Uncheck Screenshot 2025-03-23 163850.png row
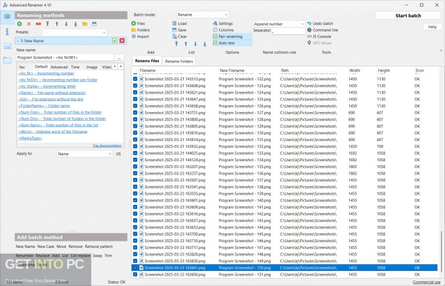The image size is (445, 286). pyautogui.click(x=135, y=274)
